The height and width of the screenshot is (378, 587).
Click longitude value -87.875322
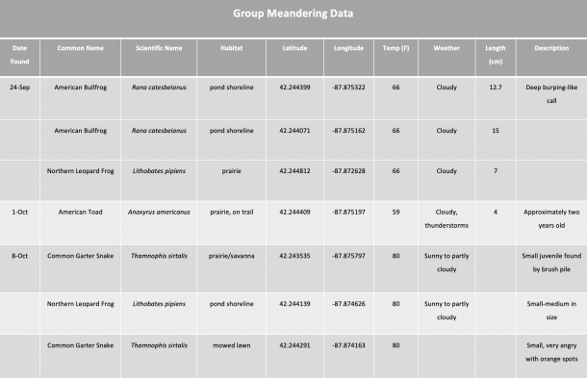click(348, 88)
